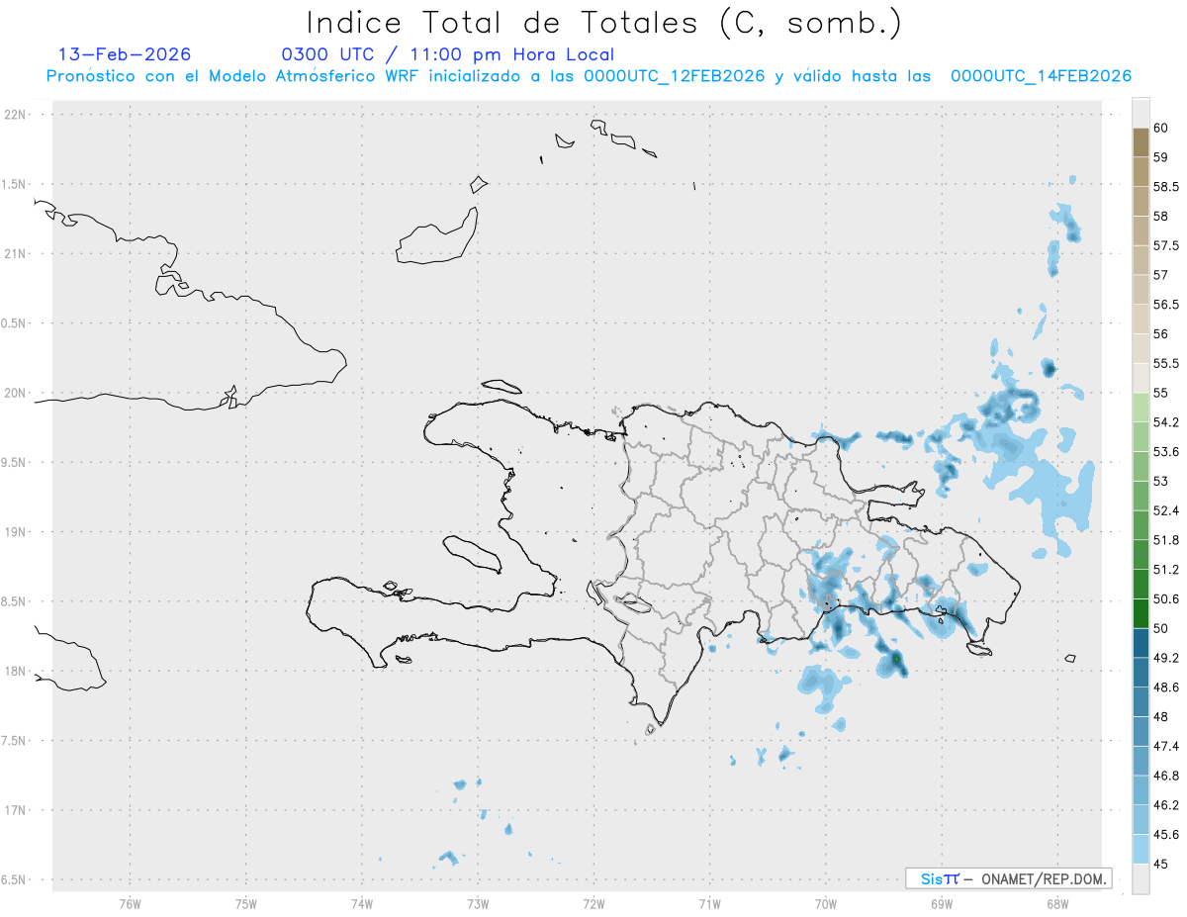Click the color bar label '53.6'
Viewport: 1187px width, 917px height.
coord(1166,452)
